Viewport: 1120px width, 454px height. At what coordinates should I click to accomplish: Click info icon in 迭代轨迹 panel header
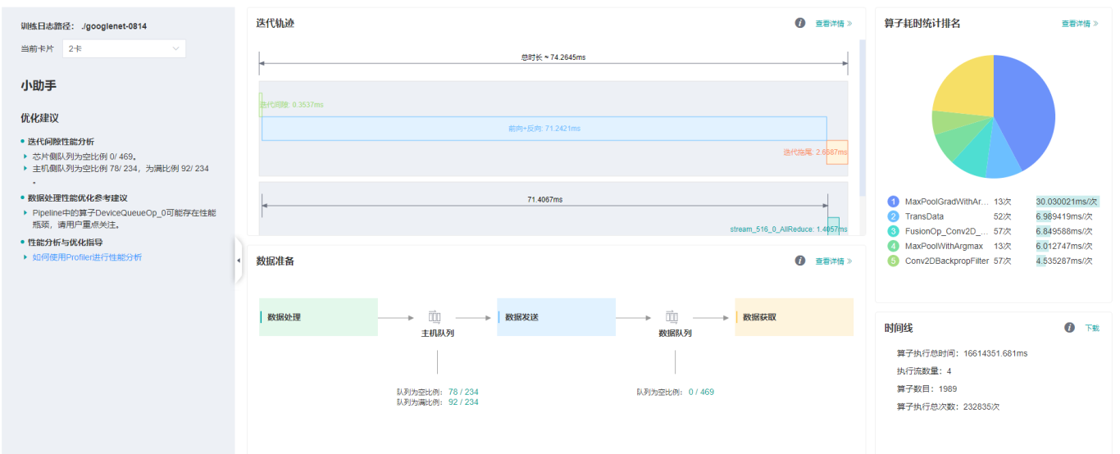(800, 23)
